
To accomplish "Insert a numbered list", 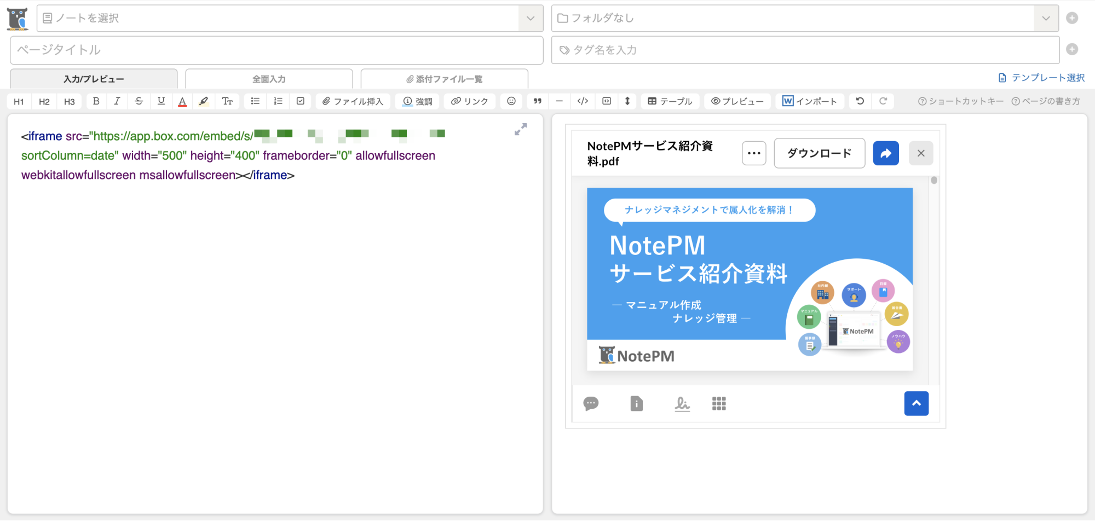I will pos(278,101).
